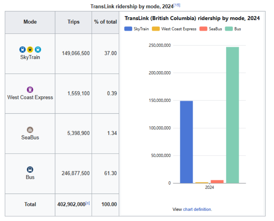Image resolution: width=274 pixels, height=221 pixels.
Task: Click the Mode column header
Action: pos(30,22)
